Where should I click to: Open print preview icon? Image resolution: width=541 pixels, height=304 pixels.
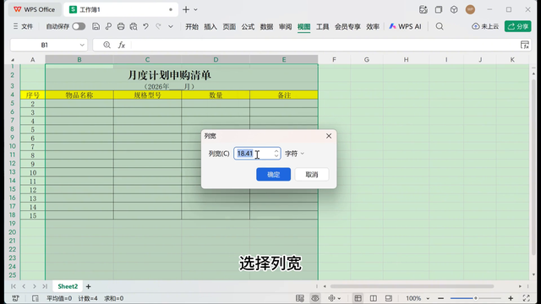[134, 26]
